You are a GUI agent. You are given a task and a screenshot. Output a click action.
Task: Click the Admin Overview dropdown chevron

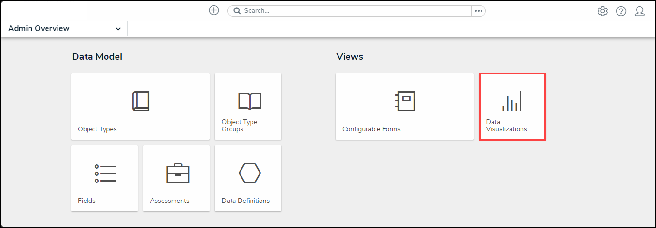click(118, 29)
